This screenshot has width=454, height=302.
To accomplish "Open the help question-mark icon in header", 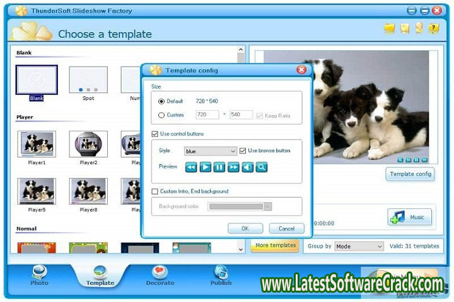I will (x=433, y=28).
